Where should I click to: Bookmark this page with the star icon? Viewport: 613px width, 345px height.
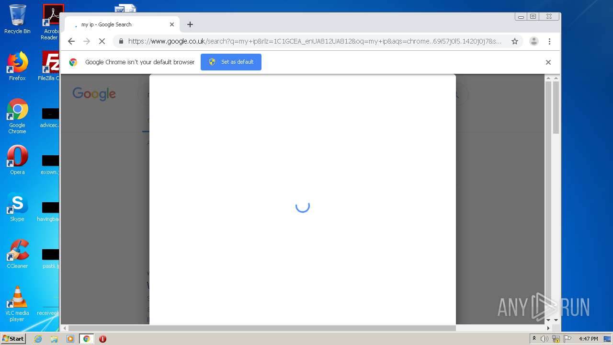pos(515,41)
